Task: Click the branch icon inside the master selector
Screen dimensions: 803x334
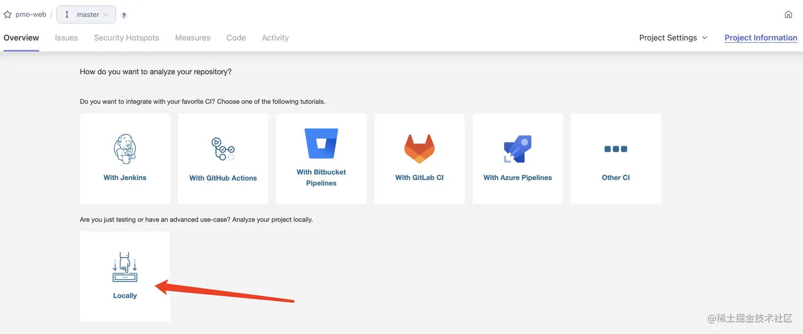Action: tap(67, 15)
